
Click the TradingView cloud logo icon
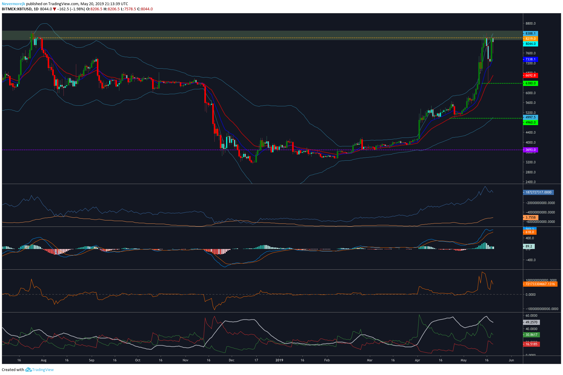coord(28,370)
